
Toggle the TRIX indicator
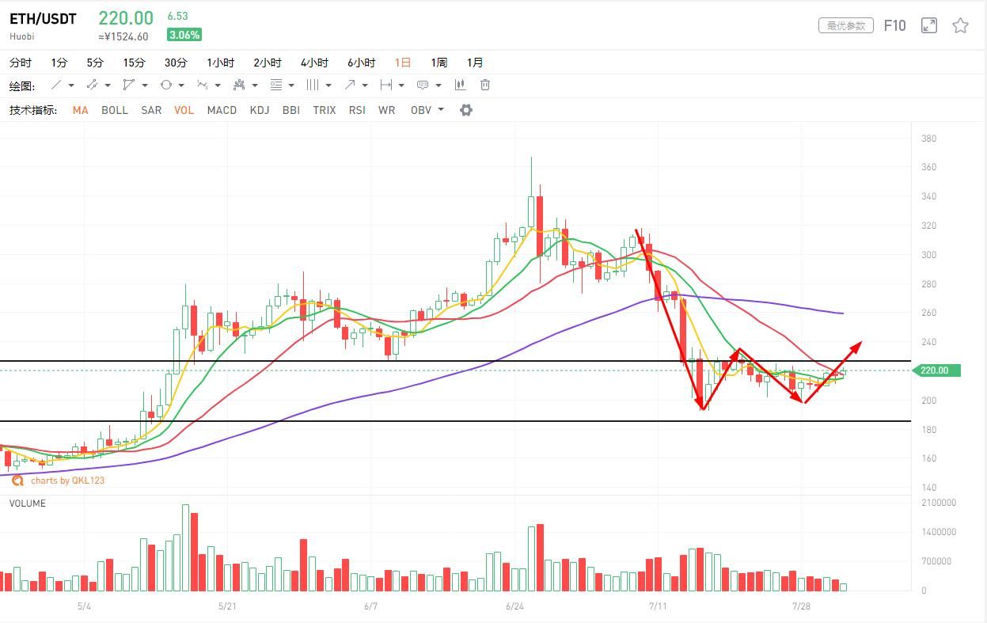tap(325, 110)
